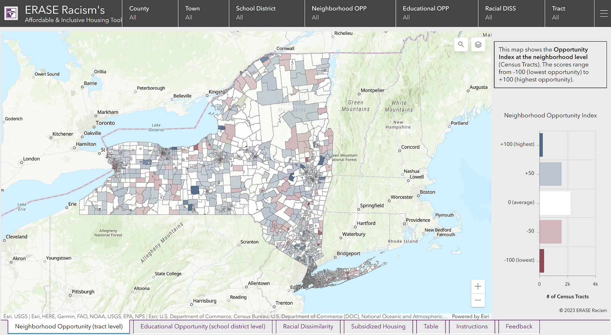Click the © 2023 ERASE Racism text
Screen dimensions: 611x335
click(x=583, y=311)
